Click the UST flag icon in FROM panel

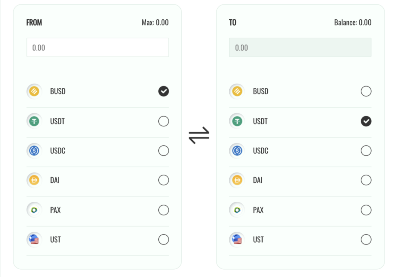click(x=34, y=239)
